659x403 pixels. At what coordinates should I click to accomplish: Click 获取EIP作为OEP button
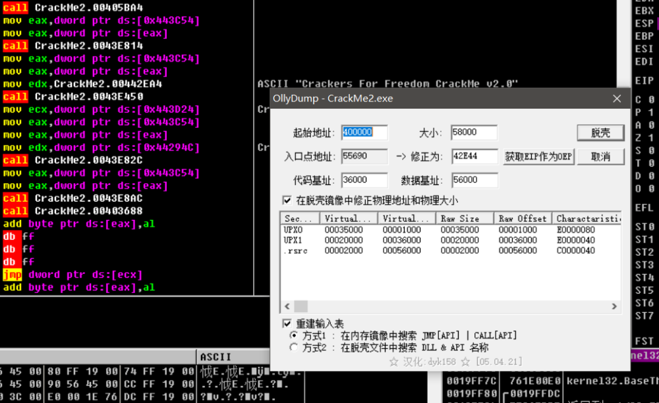click(x=538, y=157)
